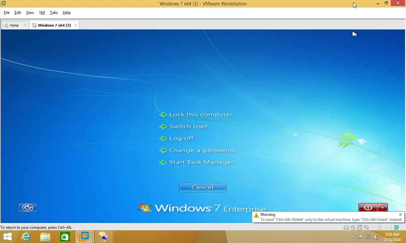Open the Windows Start button
Screen dimensions: 406x243
(x=8, y=237)
